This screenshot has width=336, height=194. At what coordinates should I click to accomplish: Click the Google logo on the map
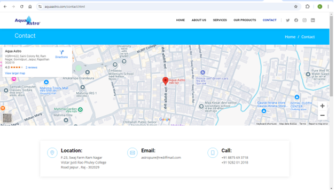tap(165, 119)
